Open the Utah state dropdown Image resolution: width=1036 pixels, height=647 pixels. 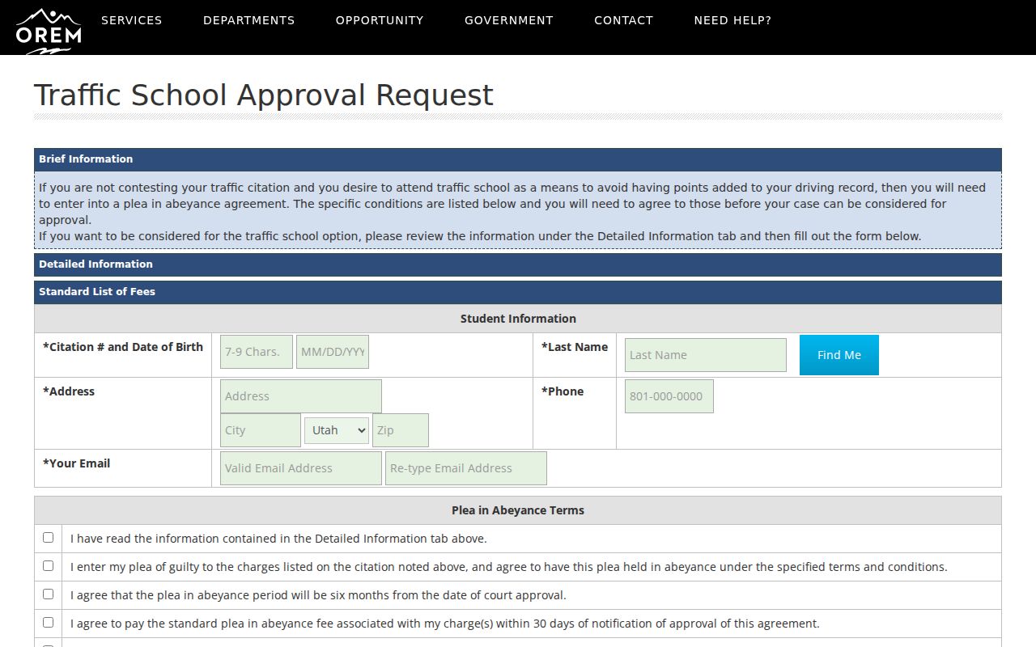337,430
